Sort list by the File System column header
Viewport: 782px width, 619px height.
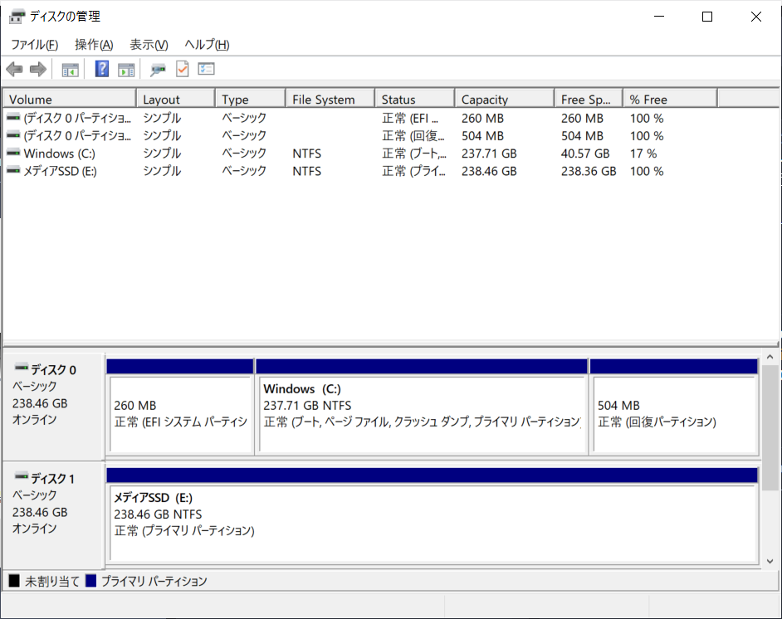click(330, 100)
